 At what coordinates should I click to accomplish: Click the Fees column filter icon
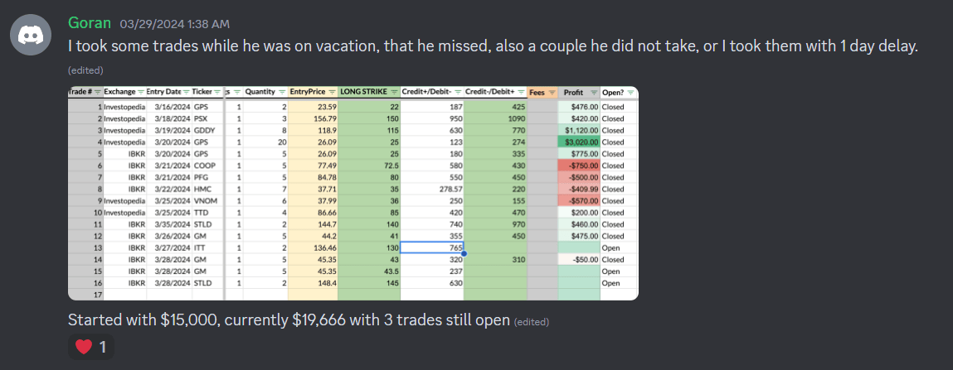[x=552, y=92]
